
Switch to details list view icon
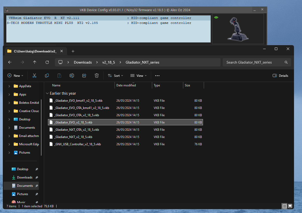tap(284, 206)
